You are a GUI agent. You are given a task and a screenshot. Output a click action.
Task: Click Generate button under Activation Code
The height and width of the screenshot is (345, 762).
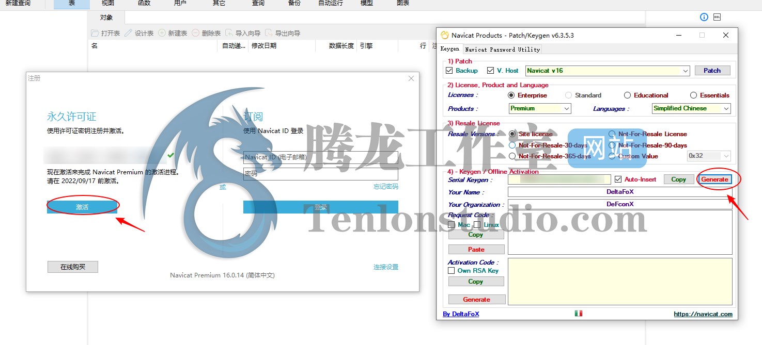pos(476,300)
